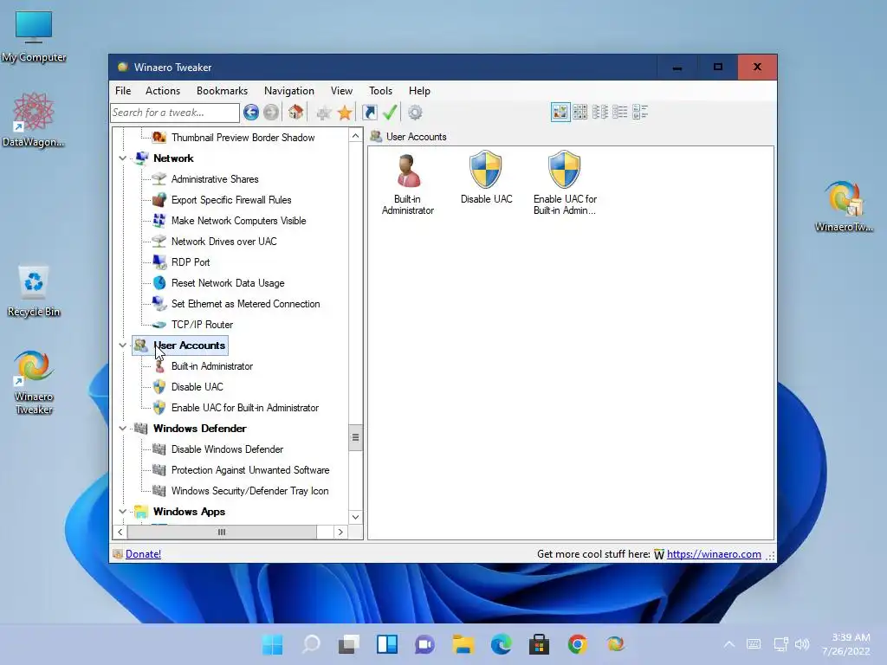Select Set Ethernet as Metered Connection
Screen dimensions: 887x665
245,304
